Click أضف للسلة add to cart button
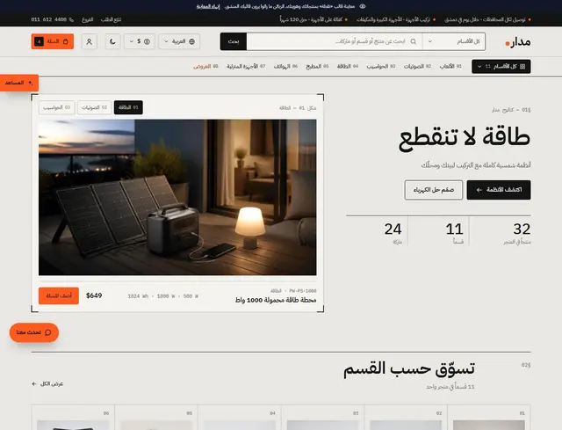 [x=59, y=295]
